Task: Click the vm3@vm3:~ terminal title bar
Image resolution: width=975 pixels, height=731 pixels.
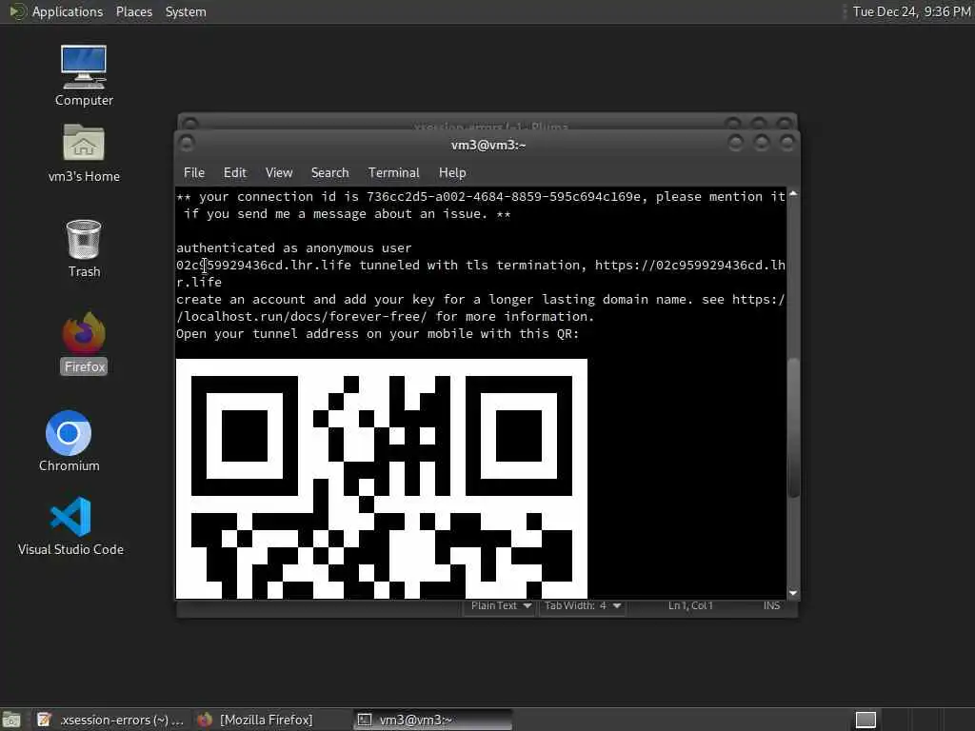Action: tap(488, 145)
